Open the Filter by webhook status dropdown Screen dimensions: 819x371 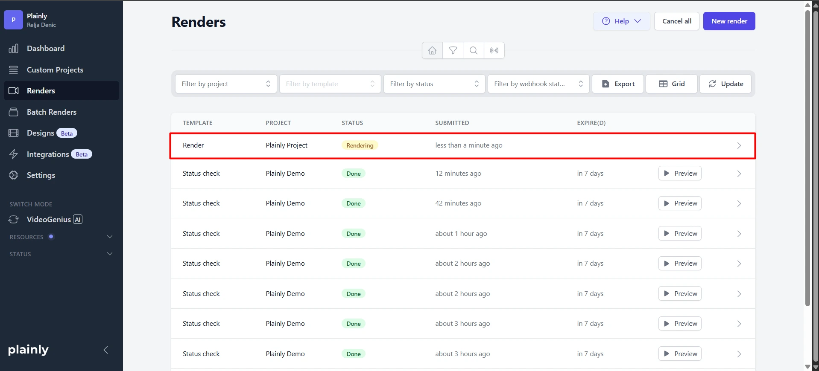pos(538,84)
